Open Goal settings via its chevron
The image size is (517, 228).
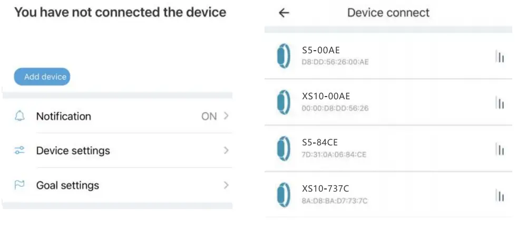point(226,185)
